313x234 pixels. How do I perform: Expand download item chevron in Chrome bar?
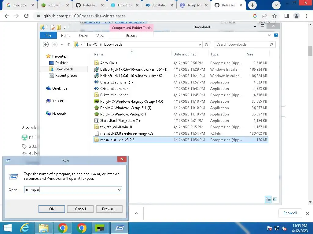tap(136, 213)
